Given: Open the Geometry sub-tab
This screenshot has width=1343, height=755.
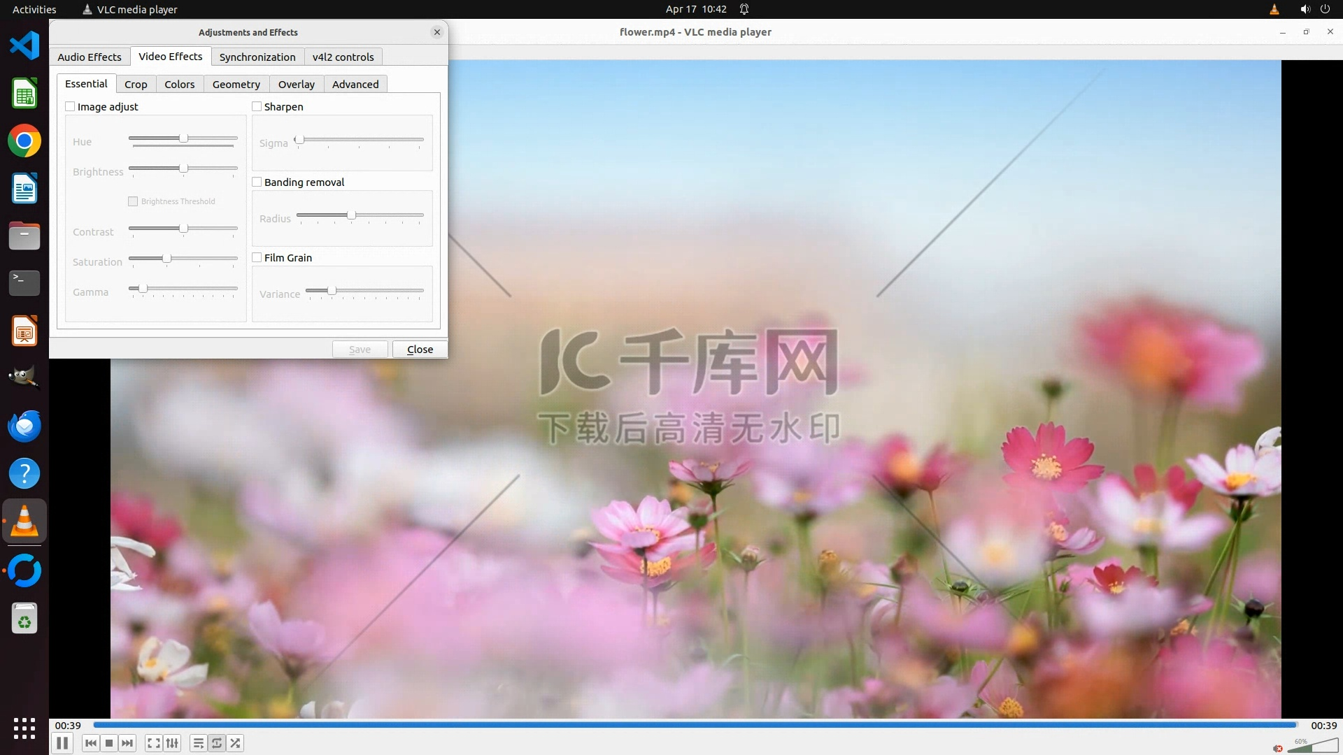Looking at the screenshot, I should (x=236, y=85).
